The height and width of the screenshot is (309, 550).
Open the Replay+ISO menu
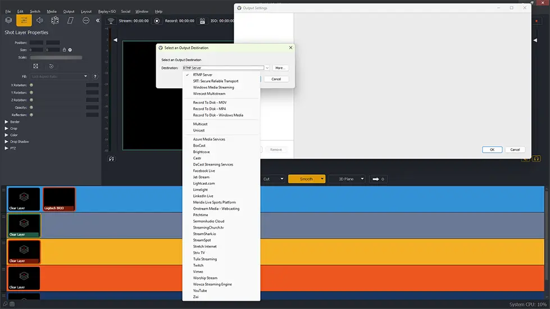coord(107,12)
